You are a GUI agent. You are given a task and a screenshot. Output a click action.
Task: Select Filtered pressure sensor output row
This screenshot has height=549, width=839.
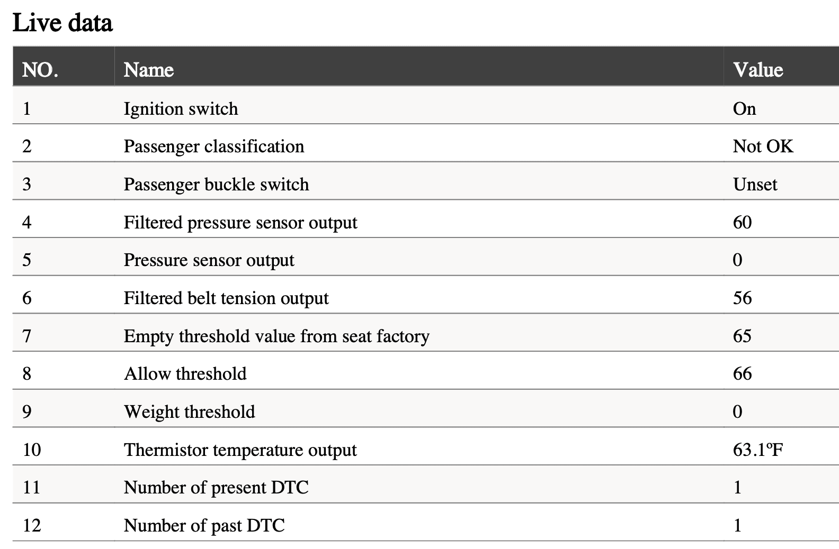(426, 222)
